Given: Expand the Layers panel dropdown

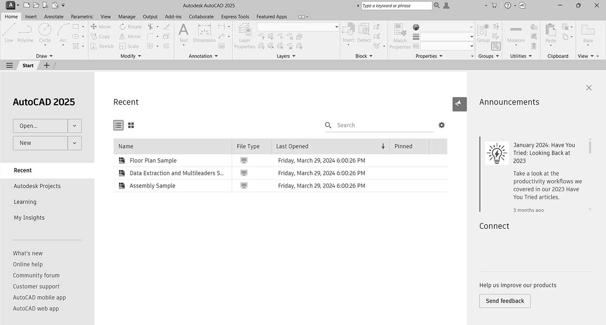Looking at the screenshot, I should (x=286, y=56).
